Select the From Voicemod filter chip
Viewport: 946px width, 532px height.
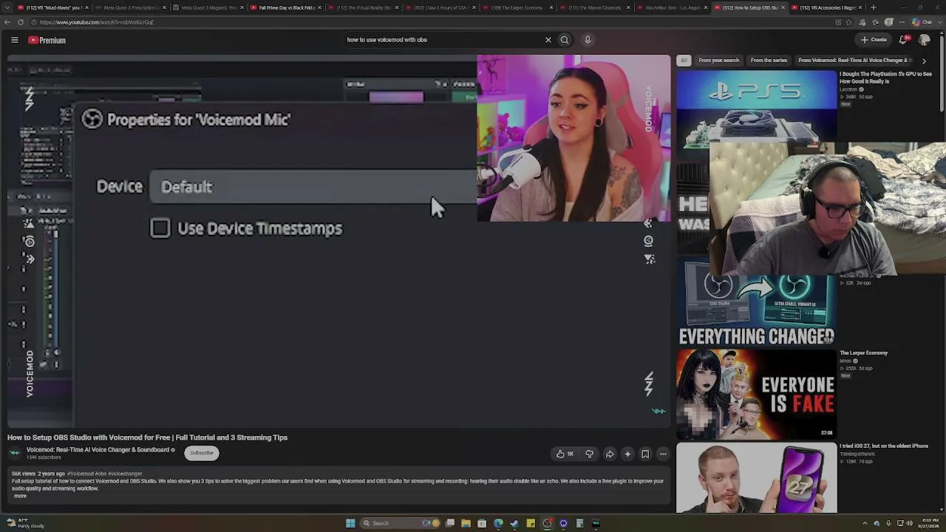(855, 61)
